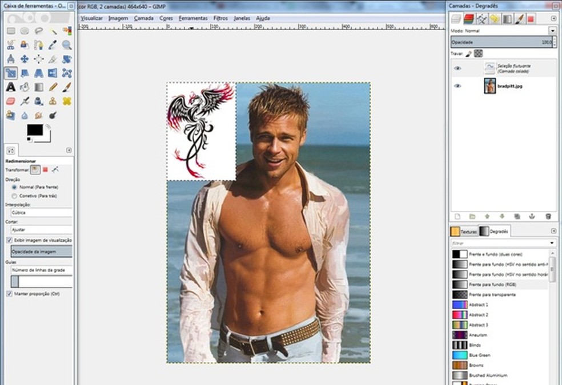562x385 pixels.
Task: Select the Scale tool
Action: coord(11,73)
